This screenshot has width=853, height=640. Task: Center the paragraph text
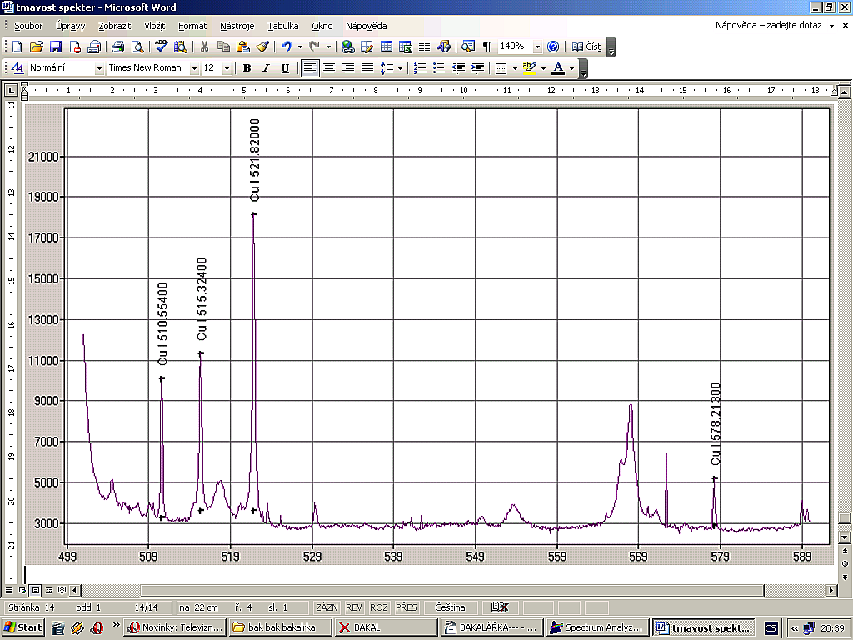[328, 68]
